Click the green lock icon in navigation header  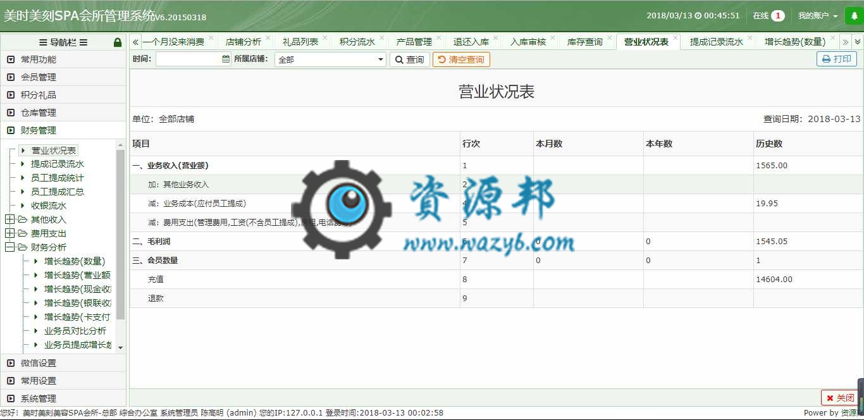(x=118, y=42)
